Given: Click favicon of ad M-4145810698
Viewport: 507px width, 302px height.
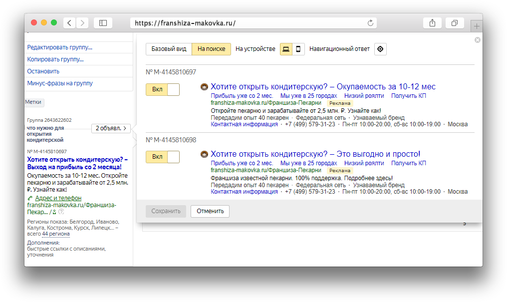Looking at the screenshot, I should [204, 154].
